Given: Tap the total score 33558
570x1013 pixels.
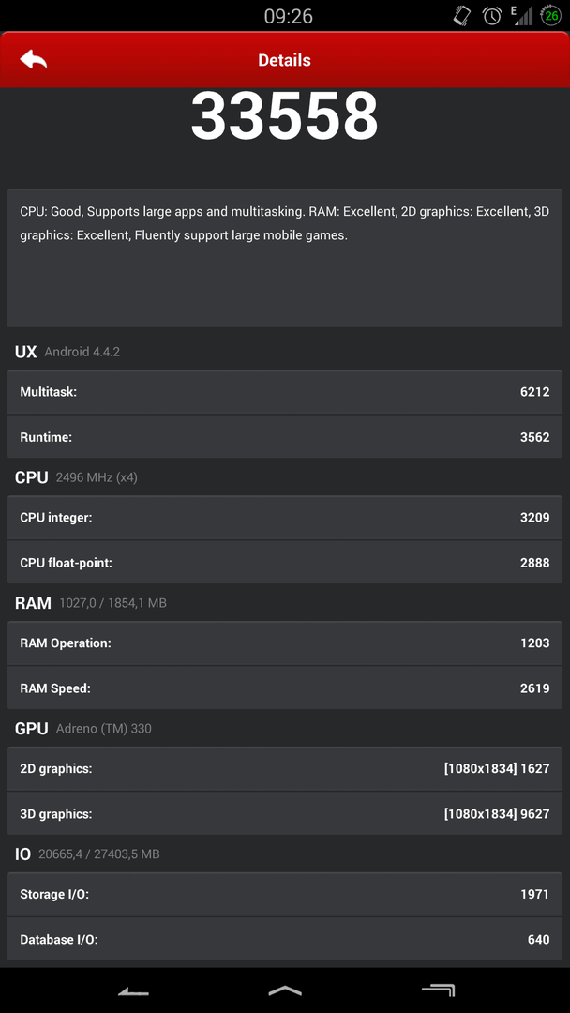Looking at the screenshot, I should 285,116.
